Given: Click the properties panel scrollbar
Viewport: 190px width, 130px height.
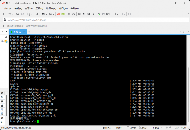Looking at the screenshot, I should 7,105.
